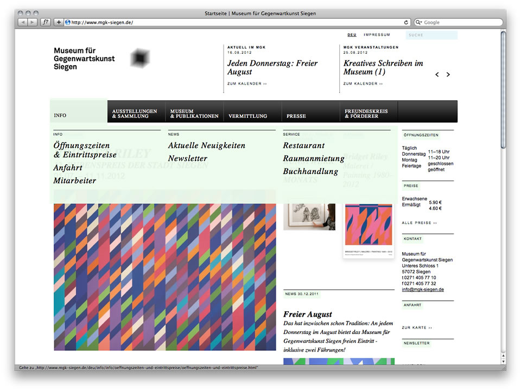Image resolution: width=521 pixels, height=391 pixels.
Task: Select the DEU language link
Action: 352,35
